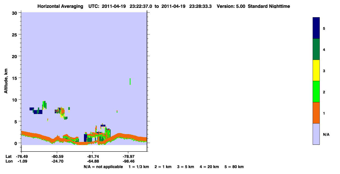Click the colorbar label '1'

click(324, 113)
